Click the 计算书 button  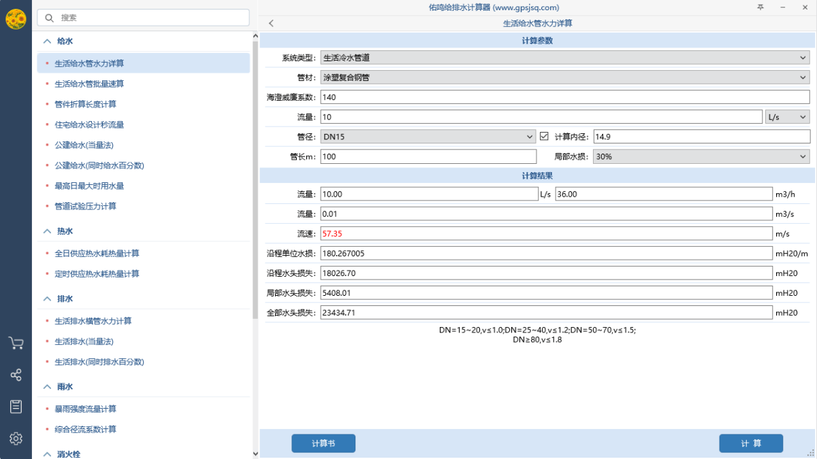pos(323,443)
